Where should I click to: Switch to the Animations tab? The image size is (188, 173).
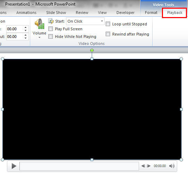[x=26, y=13]
